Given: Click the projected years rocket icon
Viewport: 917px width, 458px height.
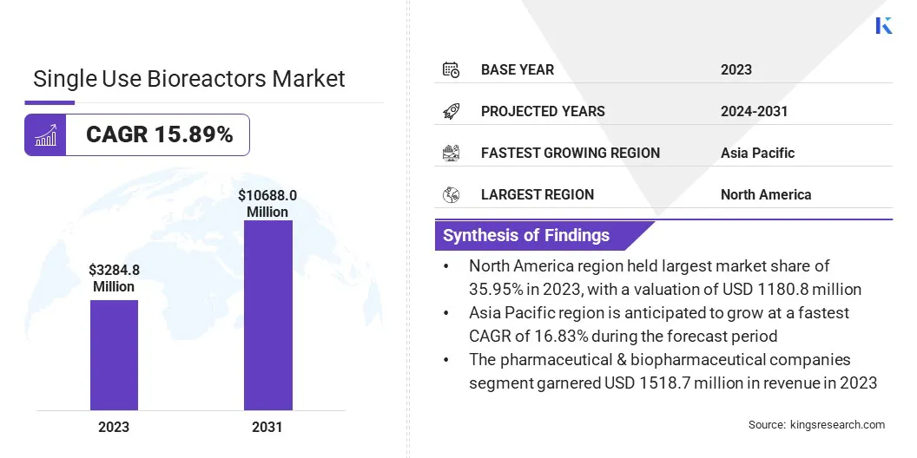Looking at the screenshot, I should click(451, 111).
